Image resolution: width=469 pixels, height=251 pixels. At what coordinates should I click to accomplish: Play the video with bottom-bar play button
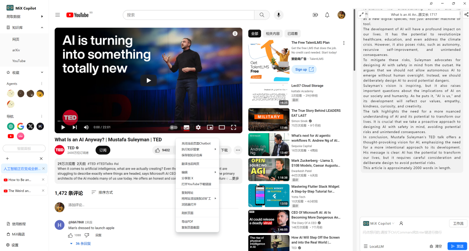[x=63, y=127]
